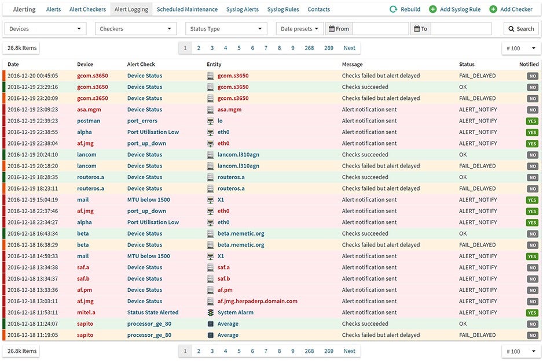Image resolution: width=543 pixels, height=361 pixels.
Task: Click the top 26.8k Items counter
Action: (x=22, y=48)
